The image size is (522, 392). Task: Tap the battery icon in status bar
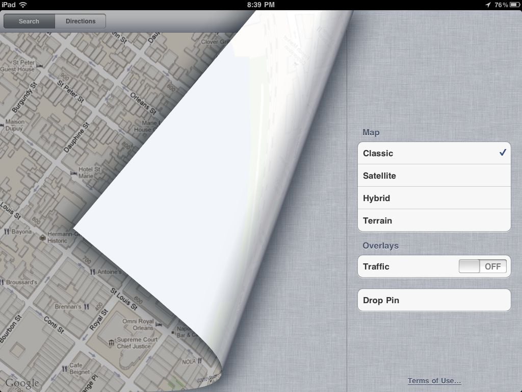[x=515, y=5]
